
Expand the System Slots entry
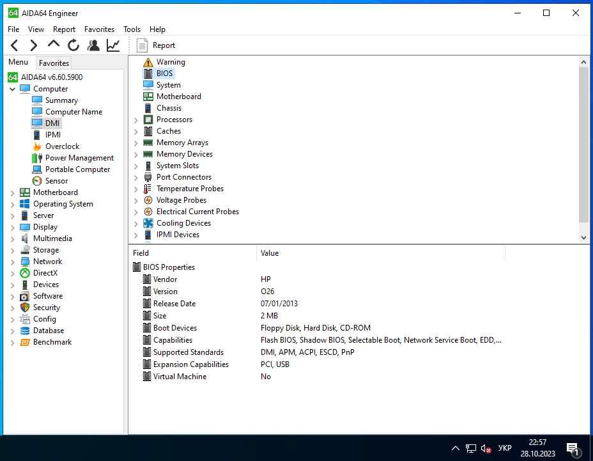(x=135, y=166)
